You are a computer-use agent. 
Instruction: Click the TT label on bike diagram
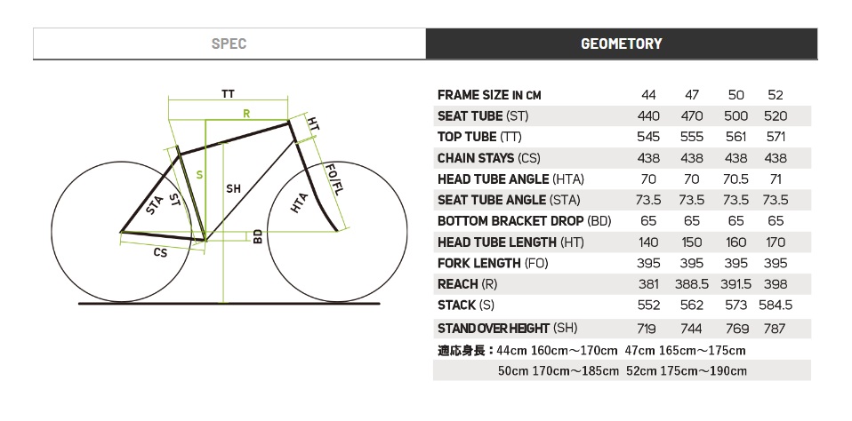click(229, 94)
